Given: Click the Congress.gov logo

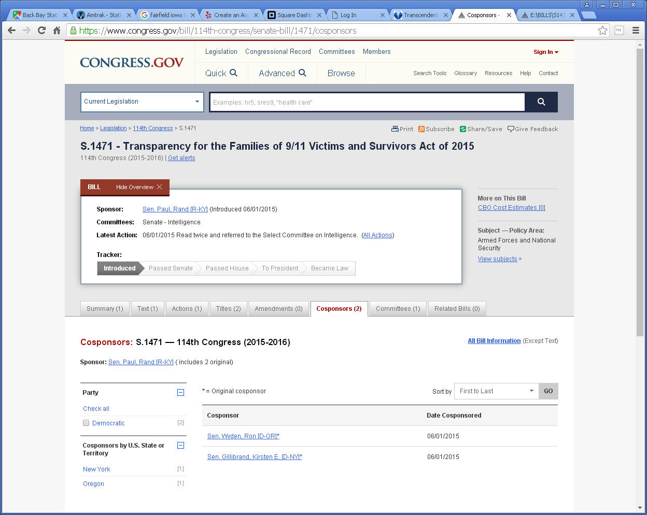Looking at the screenshot, I should click(132, 63).
